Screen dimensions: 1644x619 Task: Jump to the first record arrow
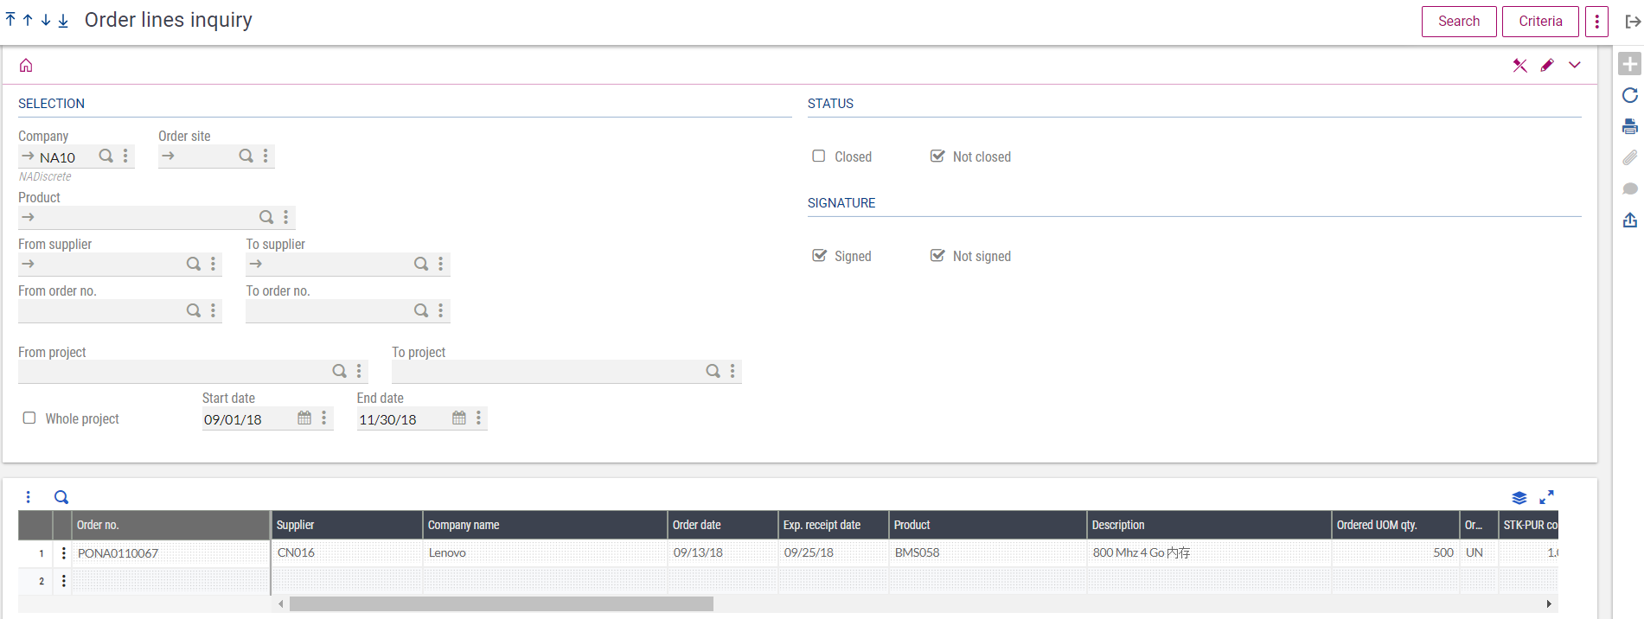coord(10,20)
